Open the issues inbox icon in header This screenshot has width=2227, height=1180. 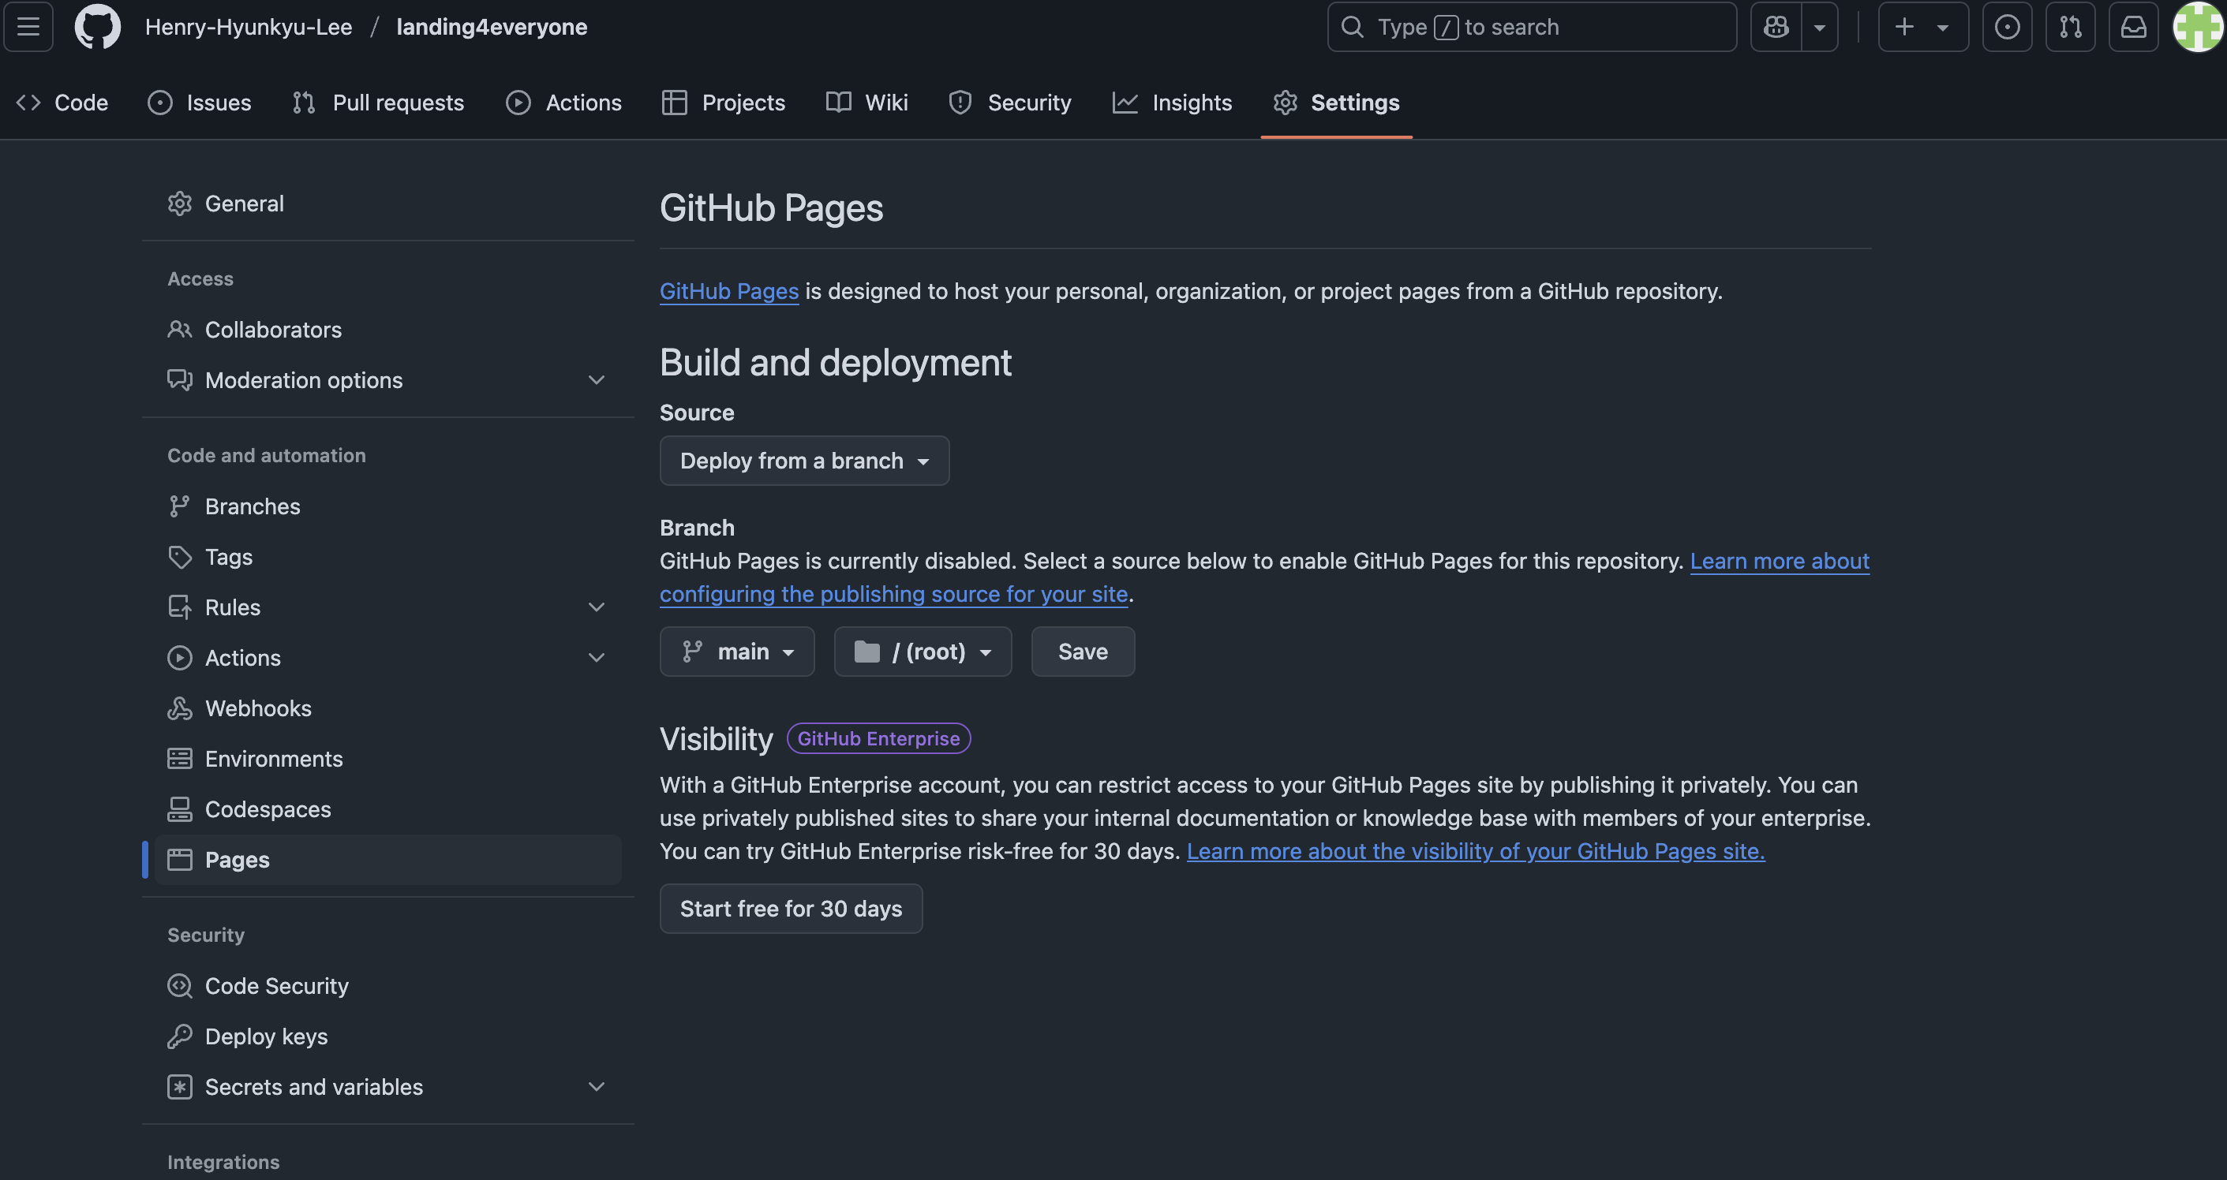point(2008,27)
